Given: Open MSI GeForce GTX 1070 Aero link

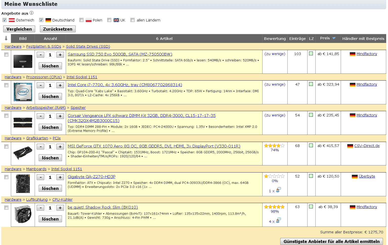Looking at the screenshot, I should (154, 146).
